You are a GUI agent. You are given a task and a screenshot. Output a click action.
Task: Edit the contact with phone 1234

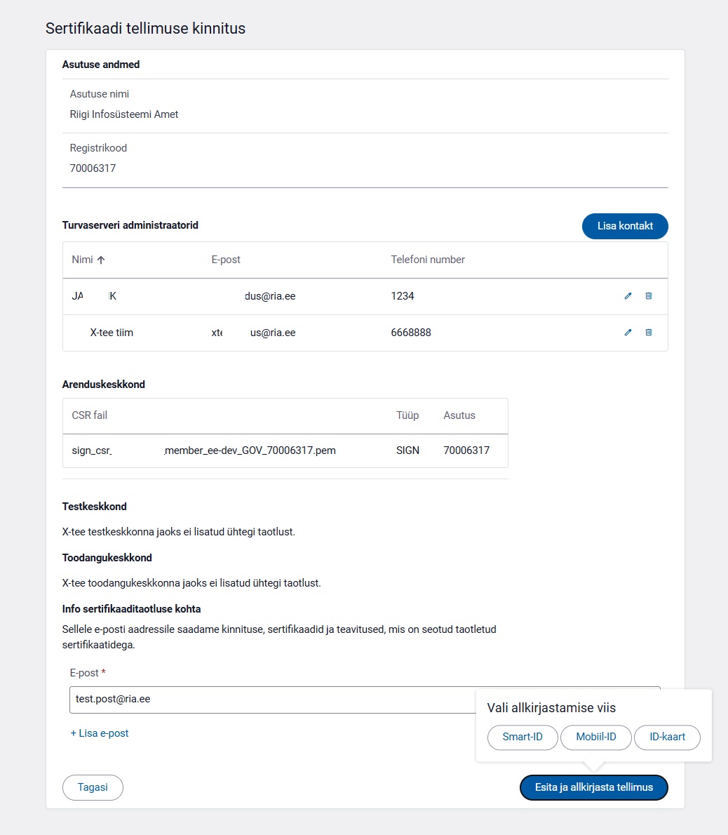click(628, 296)
